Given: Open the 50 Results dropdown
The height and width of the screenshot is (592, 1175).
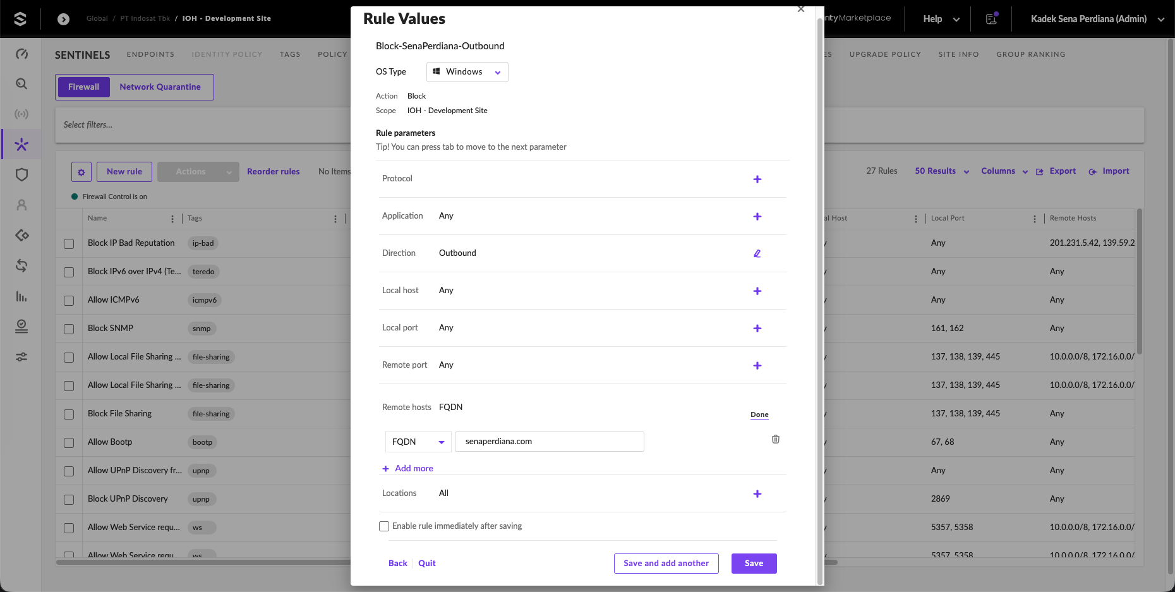Looking at the screenshot, I should point(942,171).
